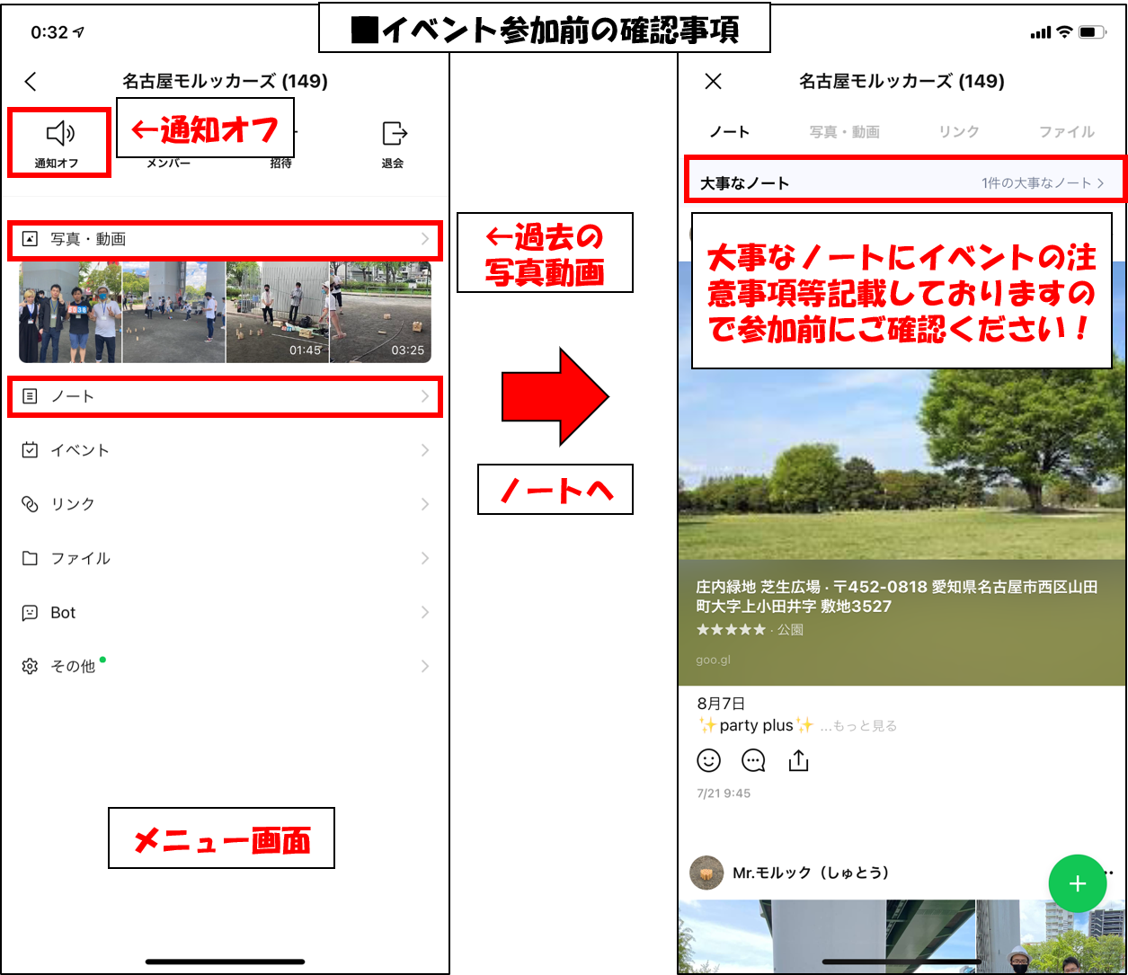Tap the smiley reaction icon under post
This screenshot has width=1128, height=975.
click(709, 761)
